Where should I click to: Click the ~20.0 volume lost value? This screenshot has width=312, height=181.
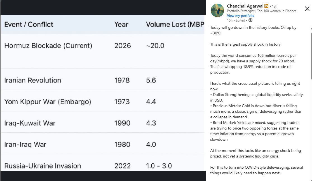pos(155,46)
